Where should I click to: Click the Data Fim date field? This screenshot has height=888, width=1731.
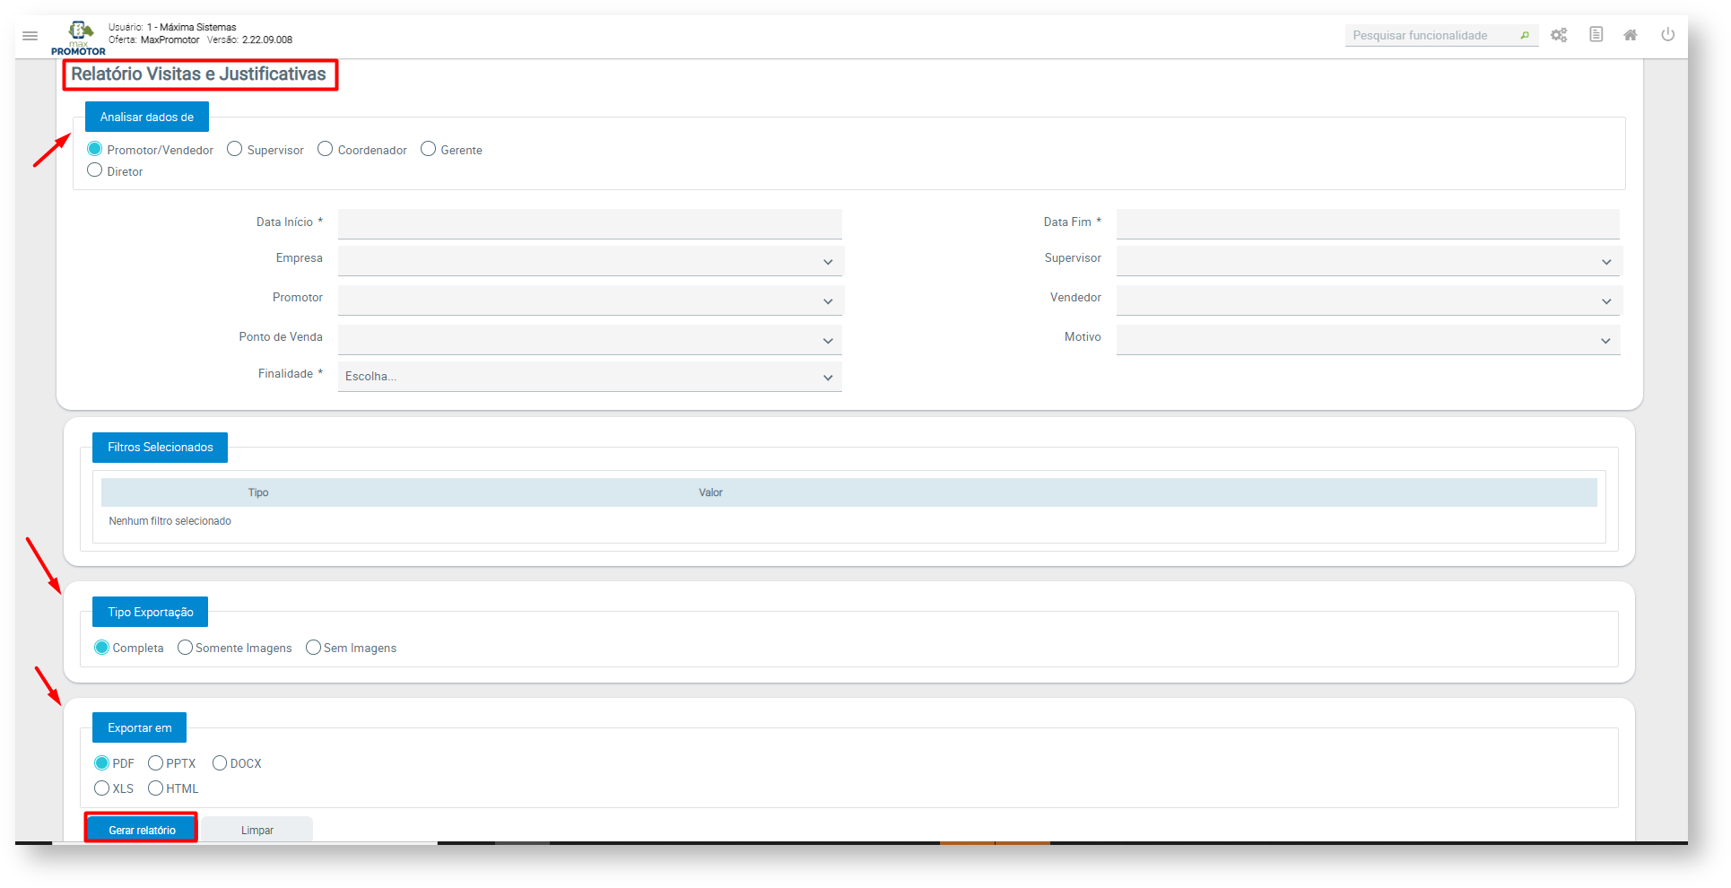tap(1369, 223)
